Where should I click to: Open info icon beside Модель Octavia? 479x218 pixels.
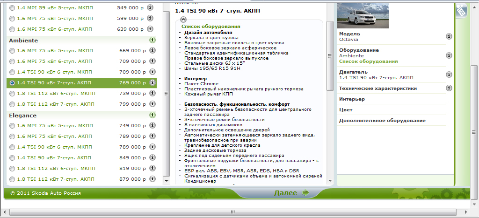point(449,36)
